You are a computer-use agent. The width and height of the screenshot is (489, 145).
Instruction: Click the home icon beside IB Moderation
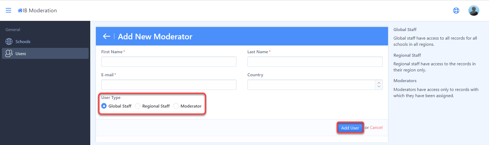pos(20,10)
